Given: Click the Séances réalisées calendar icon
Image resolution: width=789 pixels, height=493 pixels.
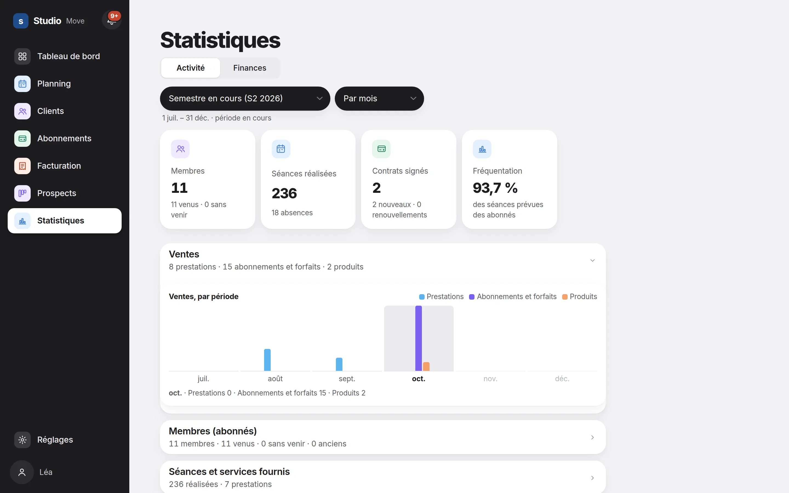Looking at the screenshot, I should pyautogui.click(x=281, y=149).
